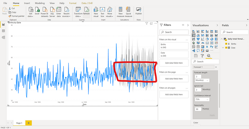Click the Apply button for forecast
Viewport: 249px width, 129px height.
point(212,115)
